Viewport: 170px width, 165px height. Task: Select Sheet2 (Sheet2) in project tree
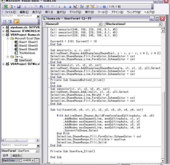tap(28, 46)
